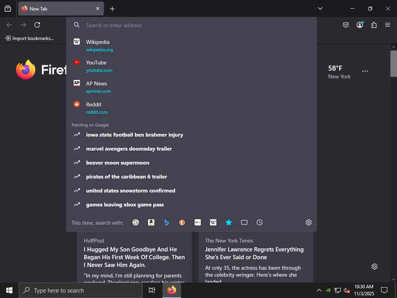Screen dimensions: 397x298
Task: Open new tab page customize gear
Action: 375,267
